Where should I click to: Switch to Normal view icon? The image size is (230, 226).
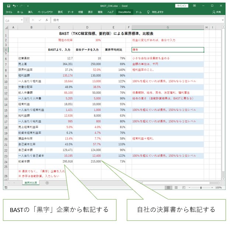pyautogui.click(x=168, y=188)
